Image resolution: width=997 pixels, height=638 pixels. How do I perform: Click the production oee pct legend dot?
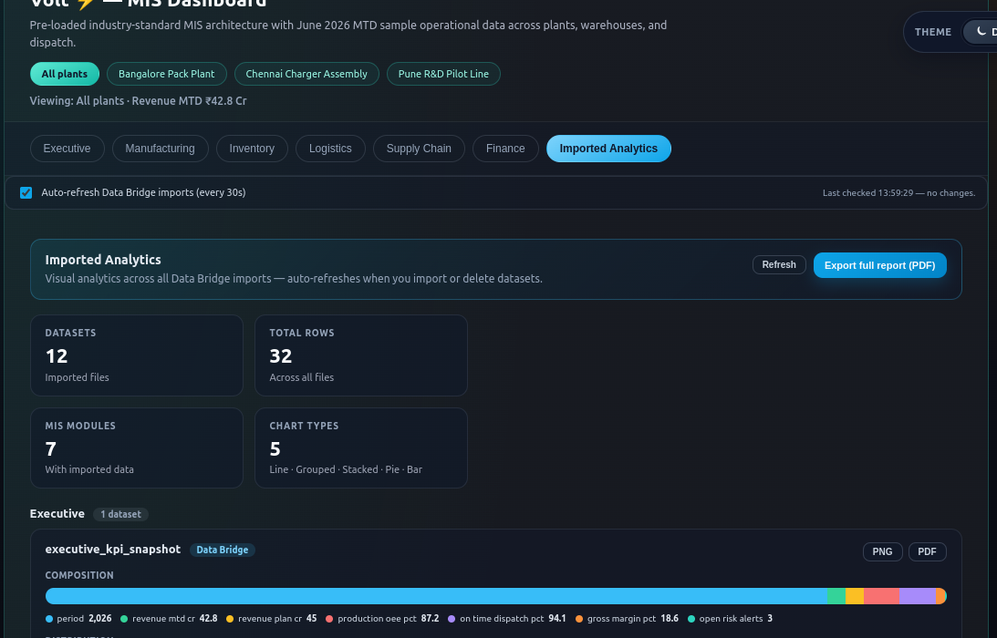tap(329, 619)
